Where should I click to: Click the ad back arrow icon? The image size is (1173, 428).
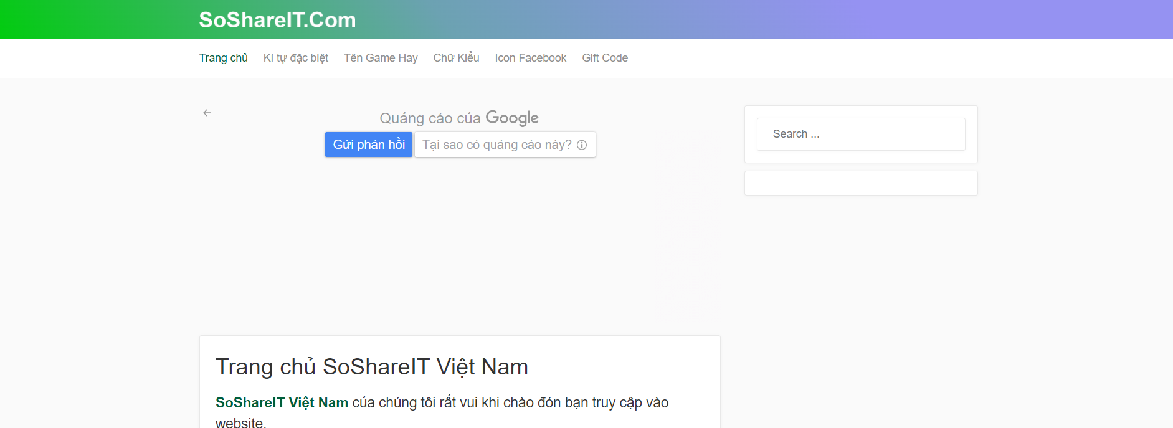207,113
